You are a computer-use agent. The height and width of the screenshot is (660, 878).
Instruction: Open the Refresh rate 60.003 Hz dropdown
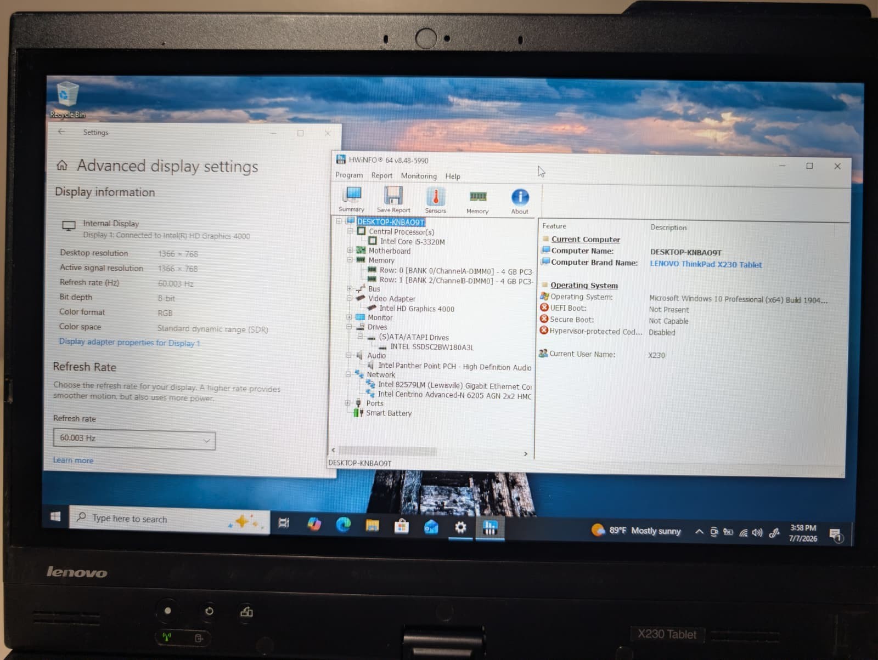click(x=134, y=439)
